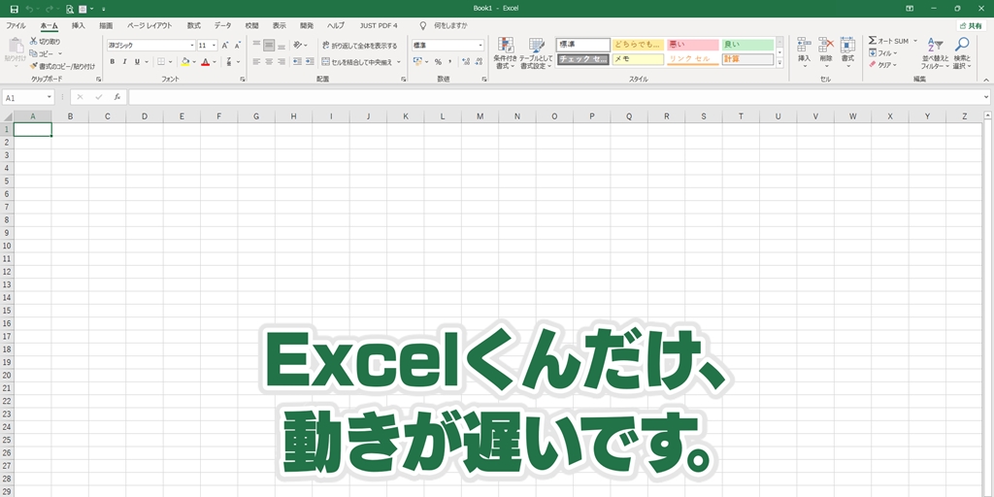This screenshot has width=994, height=497.
Task: Click the Insert cells (挿入) icon
Action: 804,45
